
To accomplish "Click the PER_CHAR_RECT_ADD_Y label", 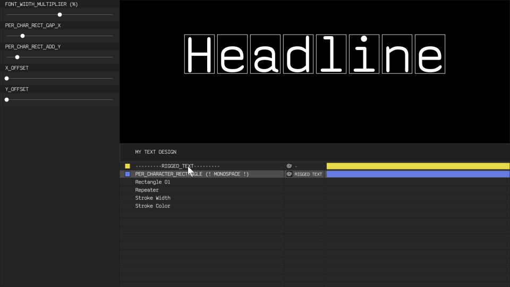I will (x=33, y=47).
